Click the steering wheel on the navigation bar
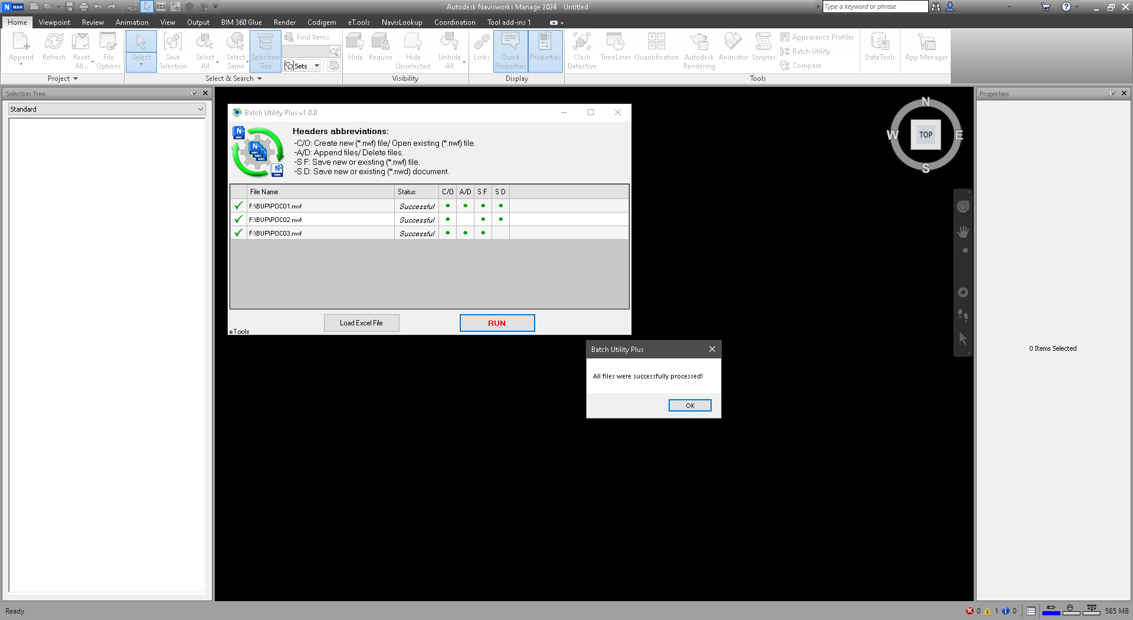Image resolution: width=1133 pixels, height=620 pixels. [x=963, y=207]
